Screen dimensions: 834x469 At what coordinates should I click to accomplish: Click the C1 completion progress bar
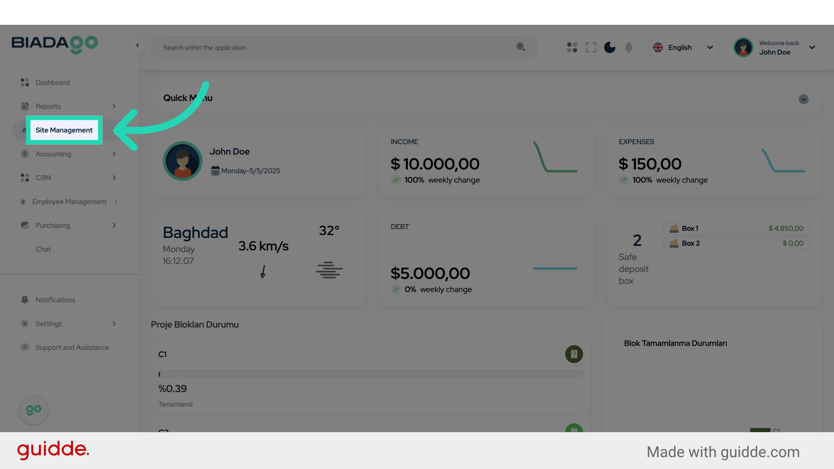(x=371, y=374)
